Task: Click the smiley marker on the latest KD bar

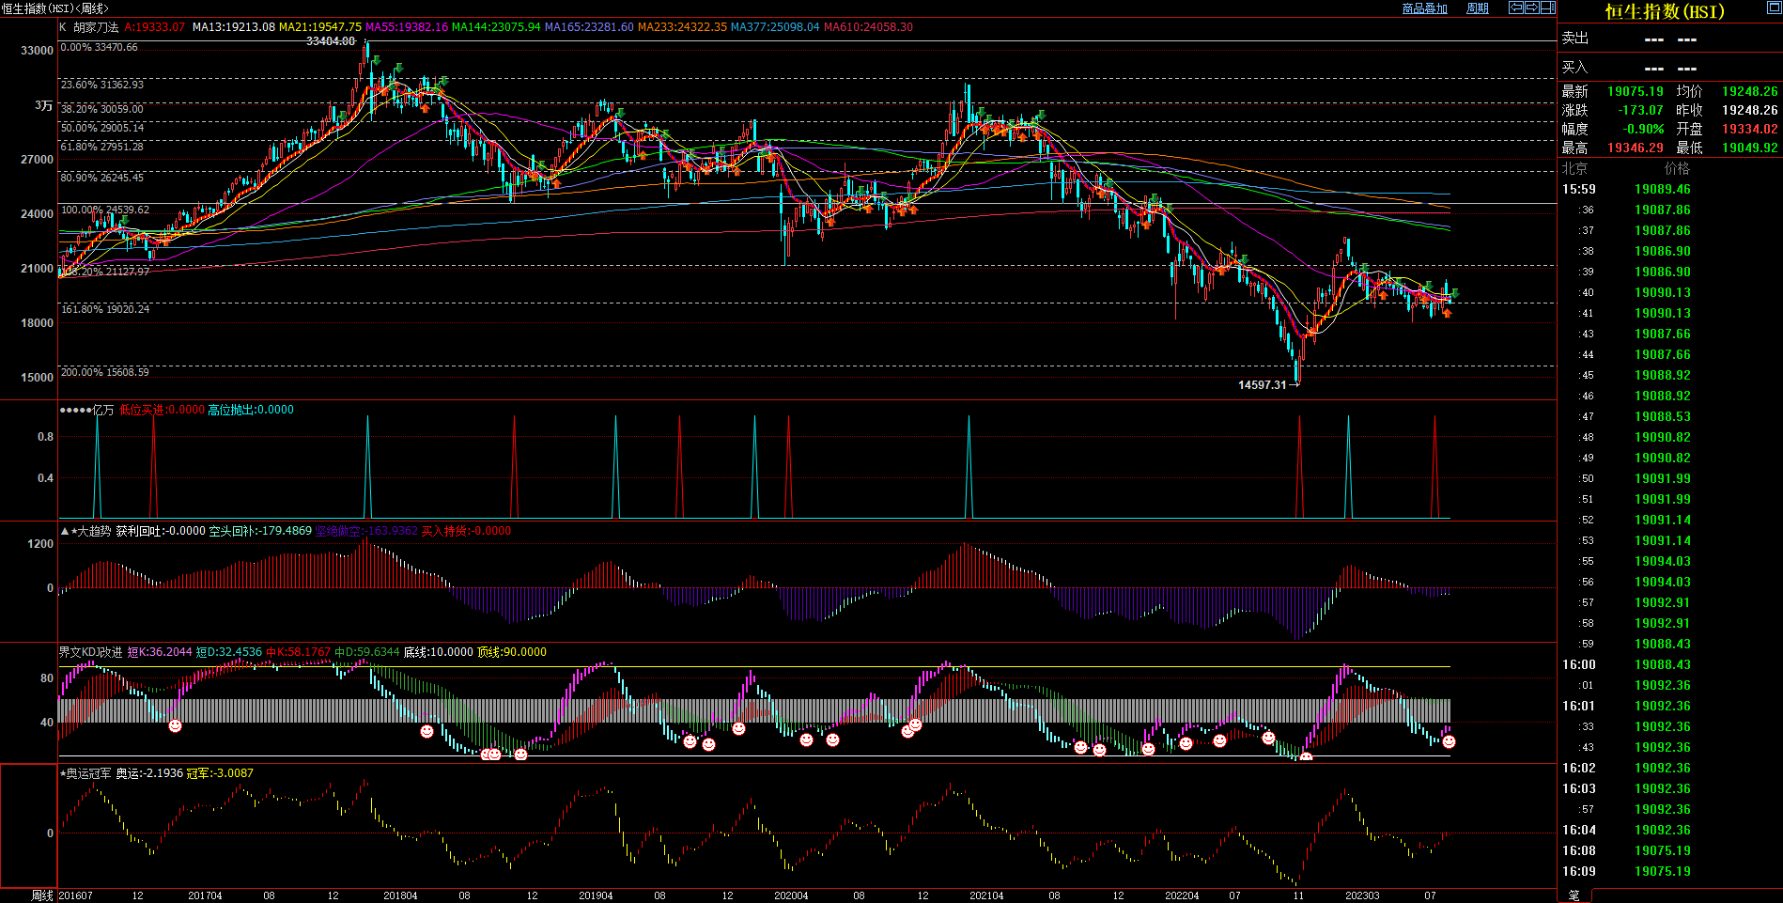Action: point(1449,742)
